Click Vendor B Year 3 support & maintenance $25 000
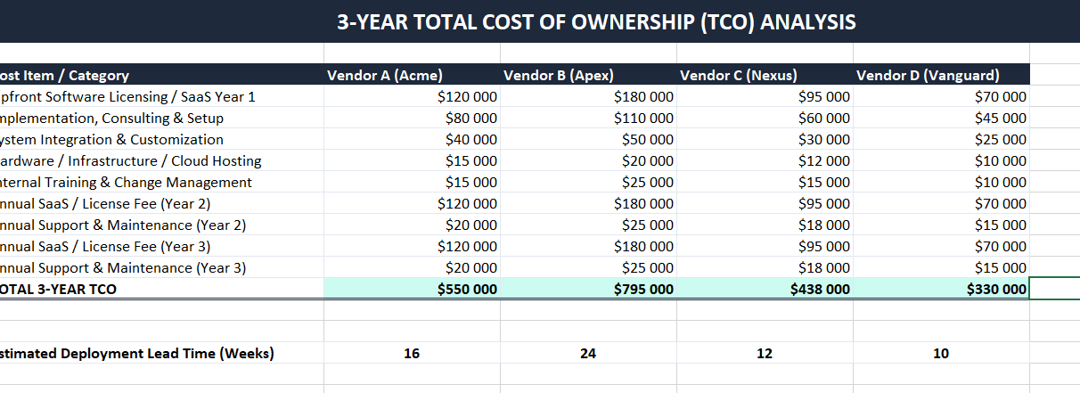 pos(589,267)
